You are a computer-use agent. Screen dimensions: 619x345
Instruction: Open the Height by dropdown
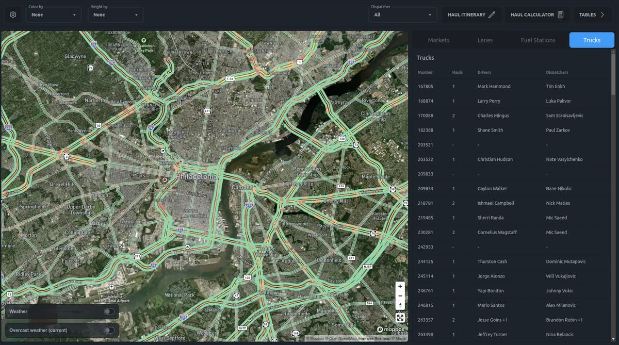pos(116,15)
